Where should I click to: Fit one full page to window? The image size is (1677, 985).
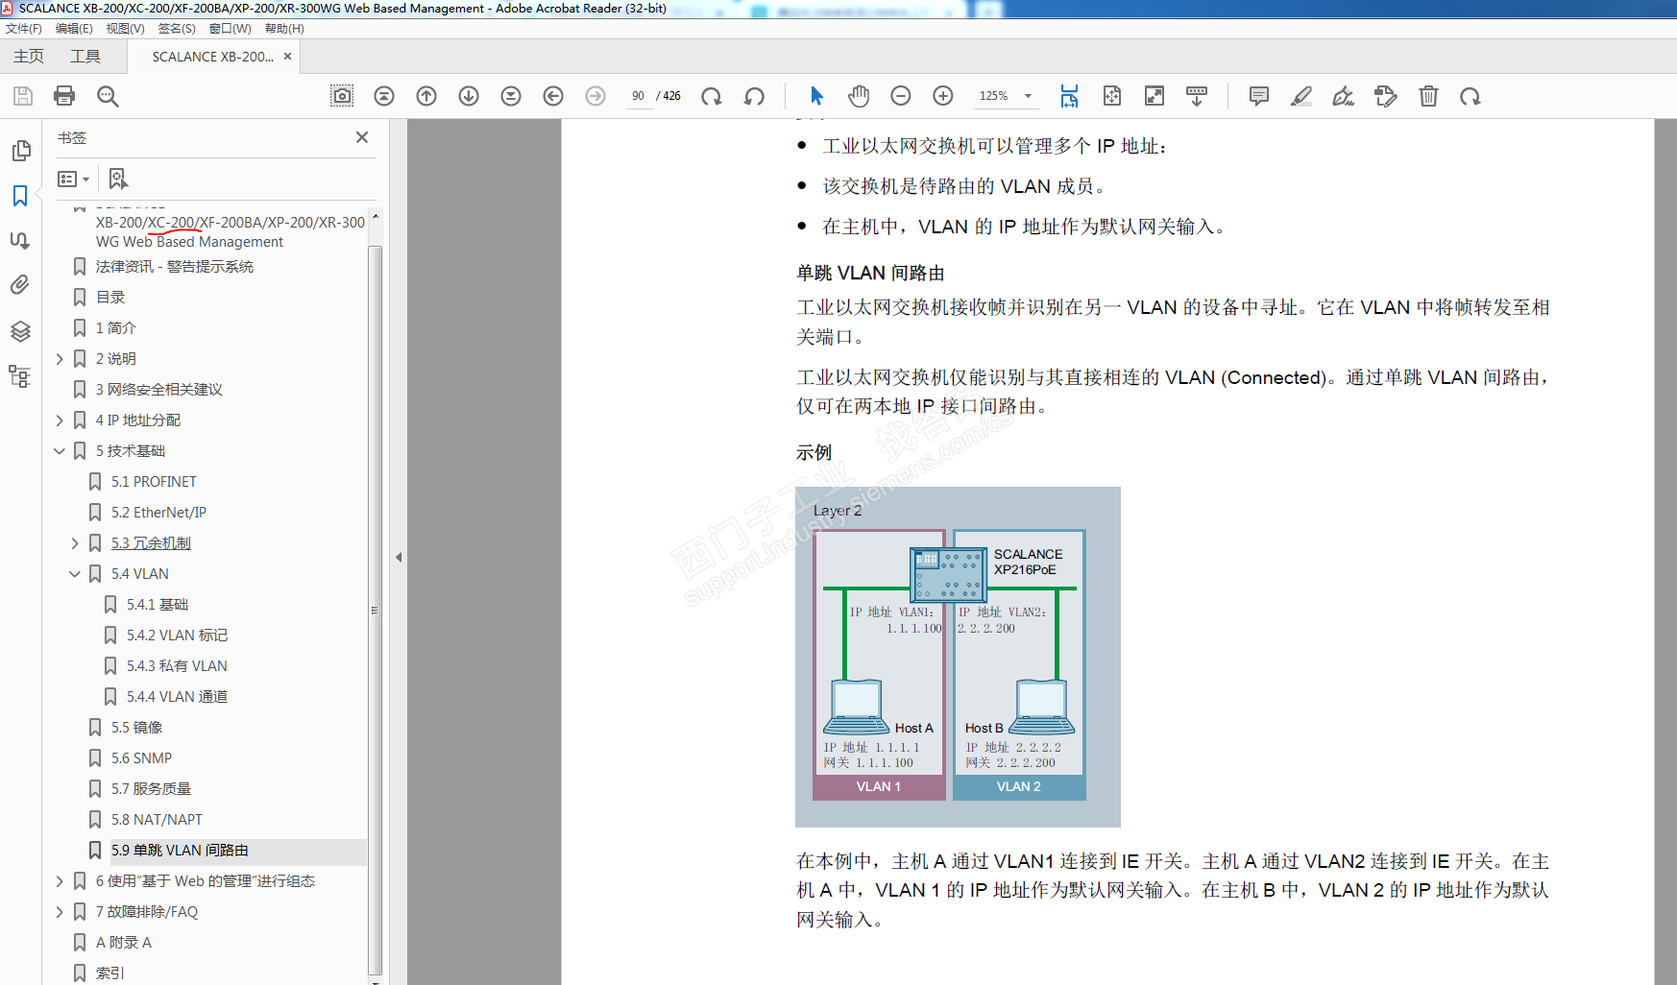tap(1112, 96)
